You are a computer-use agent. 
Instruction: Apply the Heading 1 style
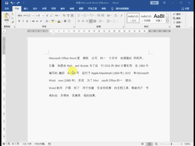[x=159, y=18]
